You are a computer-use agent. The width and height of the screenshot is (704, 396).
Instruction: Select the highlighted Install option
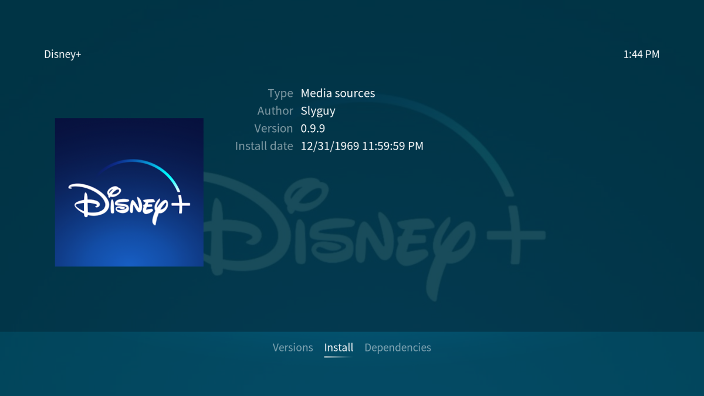[x=339, y=347]
